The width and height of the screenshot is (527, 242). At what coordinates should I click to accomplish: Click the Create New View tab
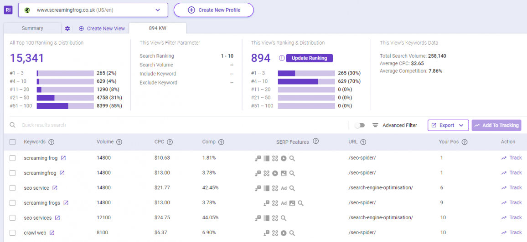[x=102, y=29]
